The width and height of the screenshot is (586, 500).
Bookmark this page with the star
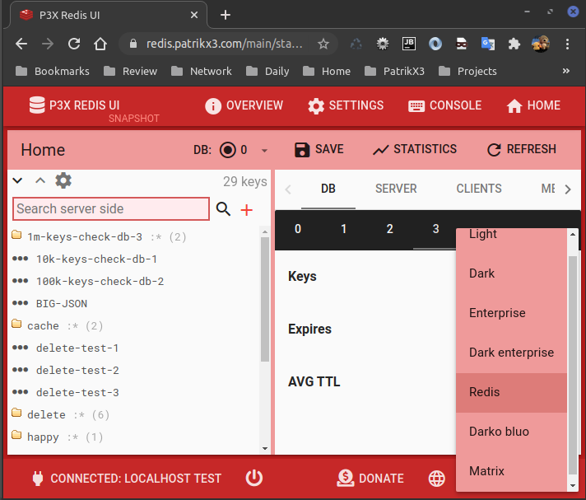click(x=323, y=44)
